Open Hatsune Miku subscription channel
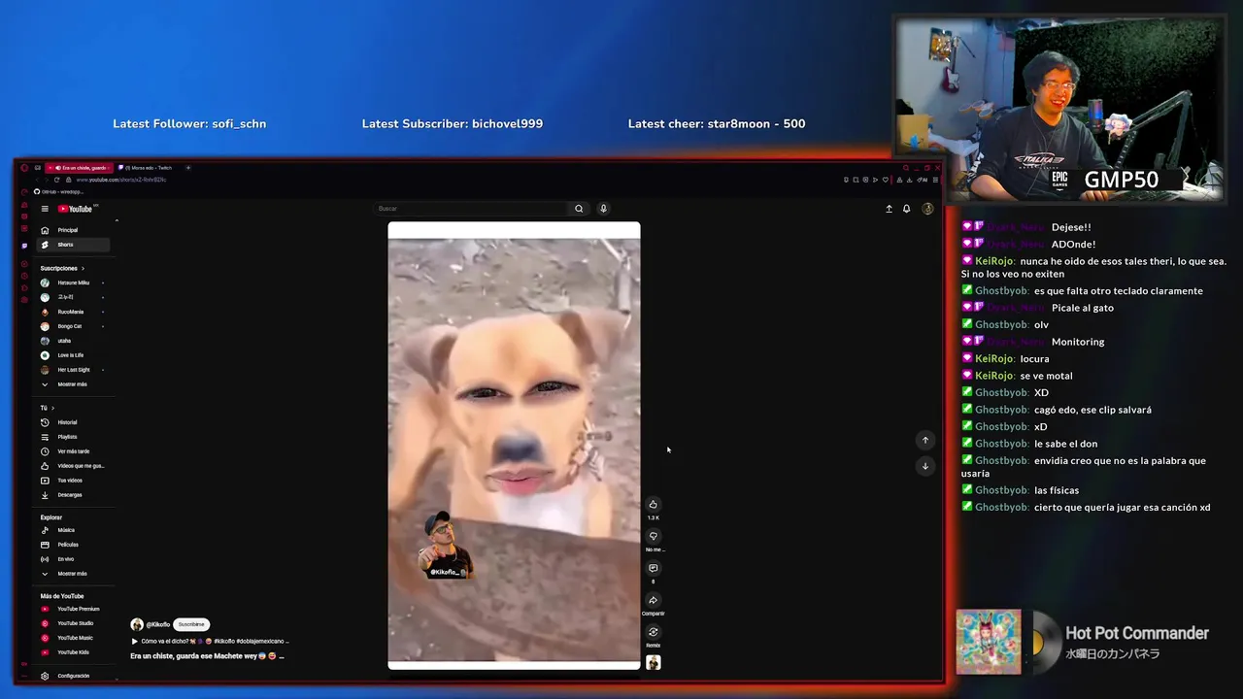Image resolution: width=1243 pixels, height=699 pixels. 76,283
